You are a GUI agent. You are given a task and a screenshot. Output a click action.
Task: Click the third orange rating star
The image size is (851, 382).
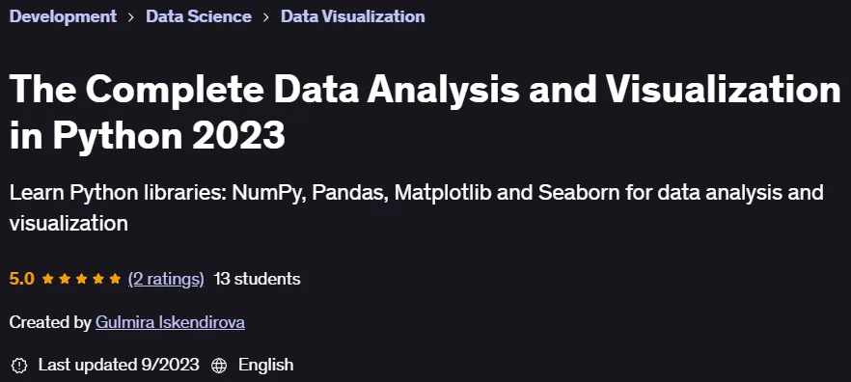pyautogui.click(x=81, y=279)
